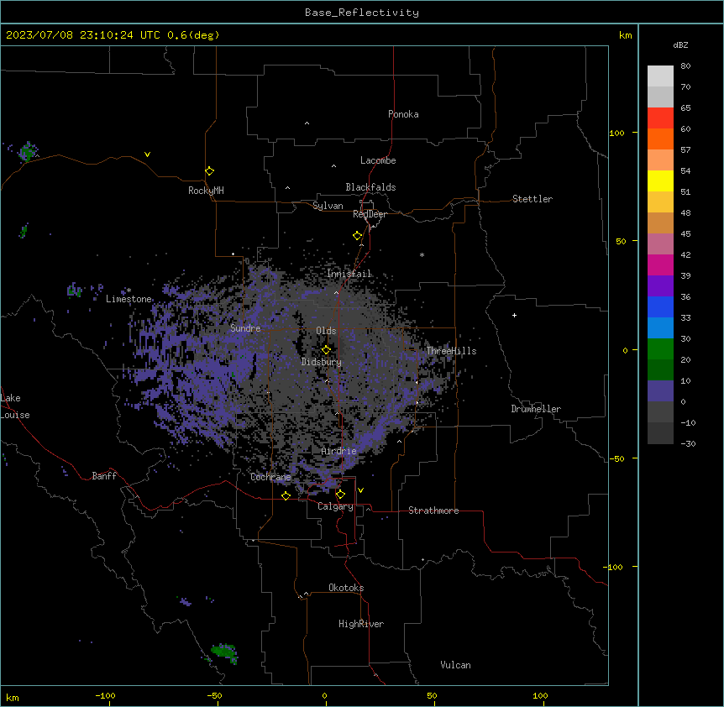This screenshot has width=724, height=707.
Task: Click the green radar echo in the northwest corner
Action: tap(28, 151)
